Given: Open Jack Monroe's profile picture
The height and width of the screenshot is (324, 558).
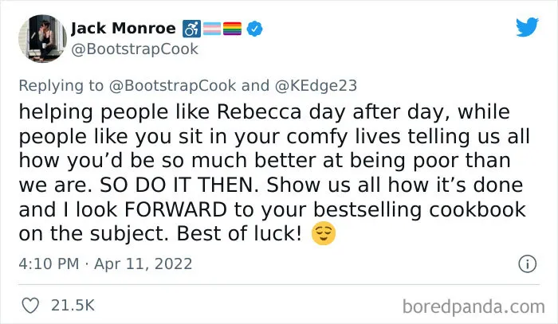Looking at the screenshot, I should coord(43,38).
